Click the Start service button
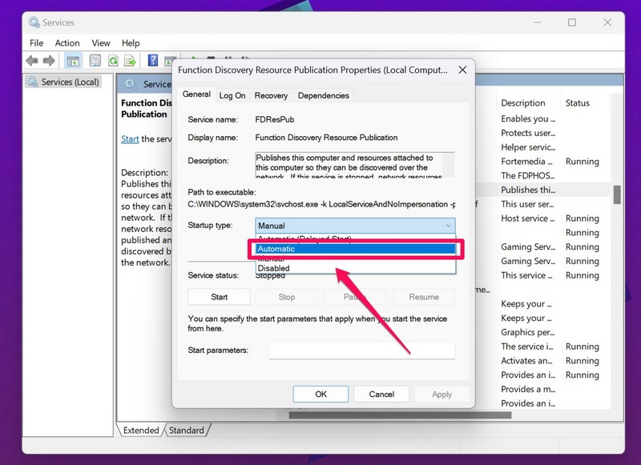The image size is (641, 465). [x=219, y=297]
